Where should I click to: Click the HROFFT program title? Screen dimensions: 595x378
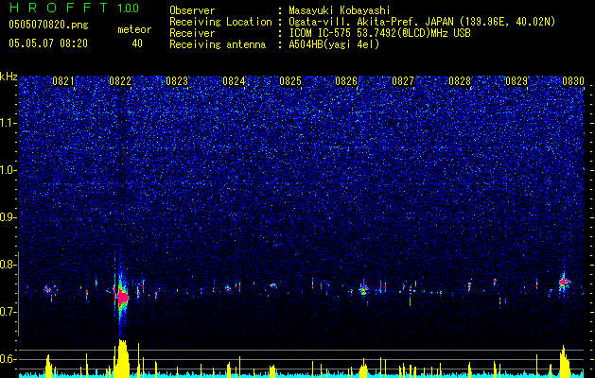(59, 8)
